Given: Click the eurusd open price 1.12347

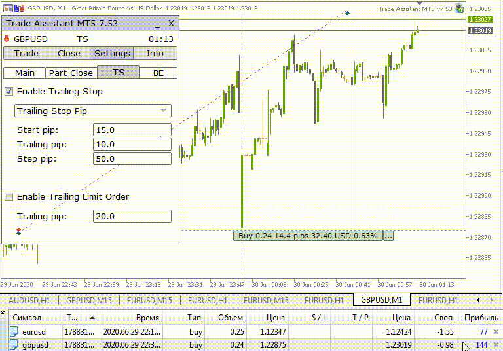Looking at the screenshot, I should click(x=272, y=332).
